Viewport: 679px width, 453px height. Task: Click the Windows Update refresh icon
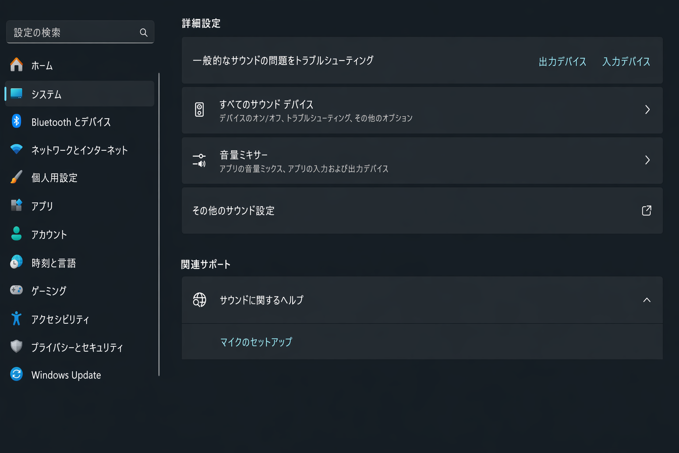coord(16,374)
